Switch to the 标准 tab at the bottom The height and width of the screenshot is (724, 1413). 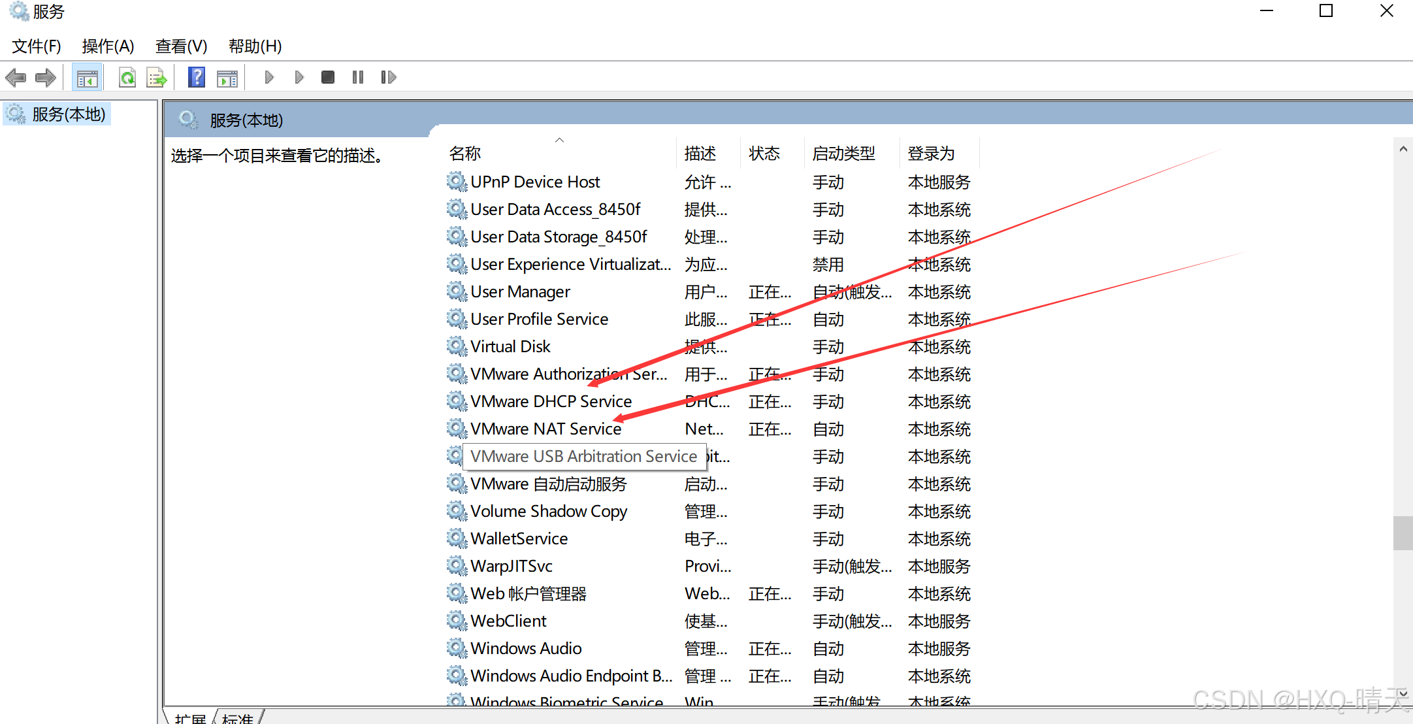click(x=238, y=718)
